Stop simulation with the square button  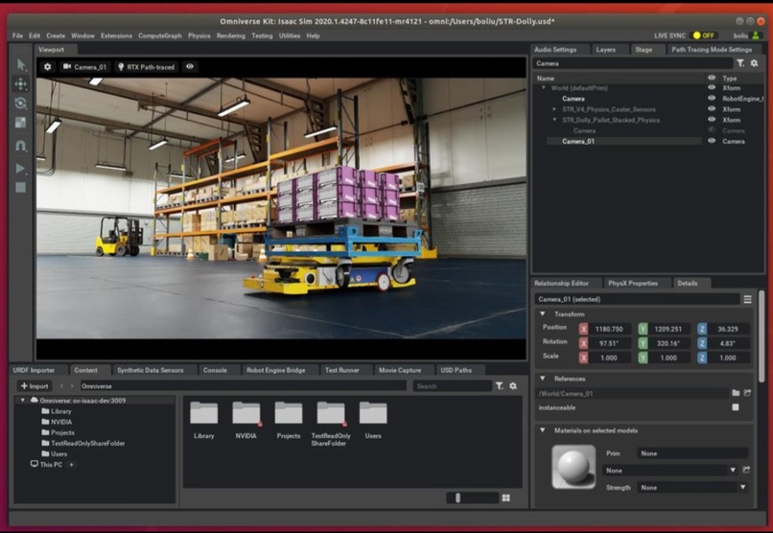(x=20, y=187)
